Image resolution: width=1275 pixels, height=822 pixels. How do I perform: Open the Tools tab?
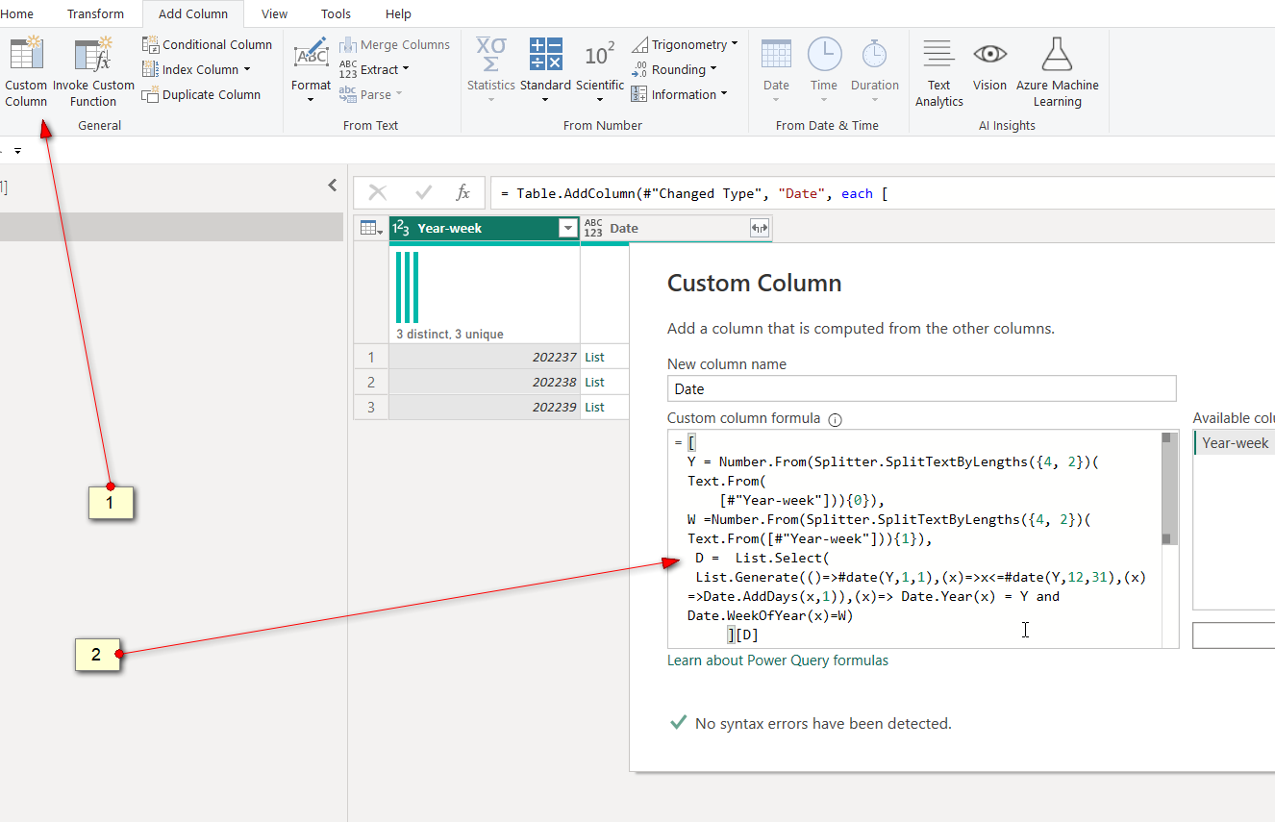(x=337, y=13)
